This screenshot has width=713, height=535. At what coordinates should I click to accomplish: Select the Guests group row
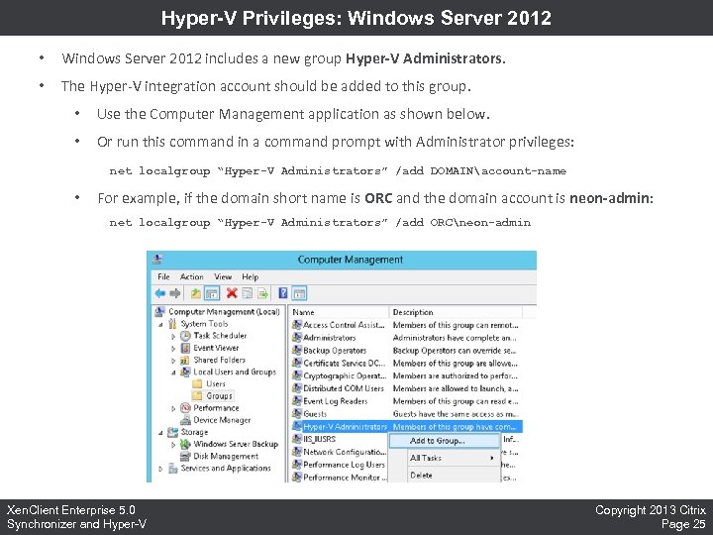click(x=407, y=414)
